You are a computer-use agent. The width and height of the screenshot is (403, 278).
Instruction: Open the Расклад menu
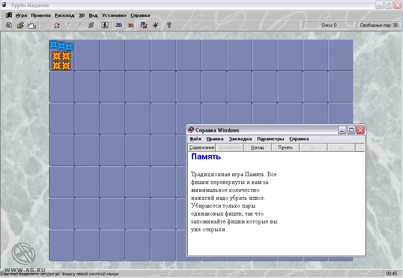[64, 15]
